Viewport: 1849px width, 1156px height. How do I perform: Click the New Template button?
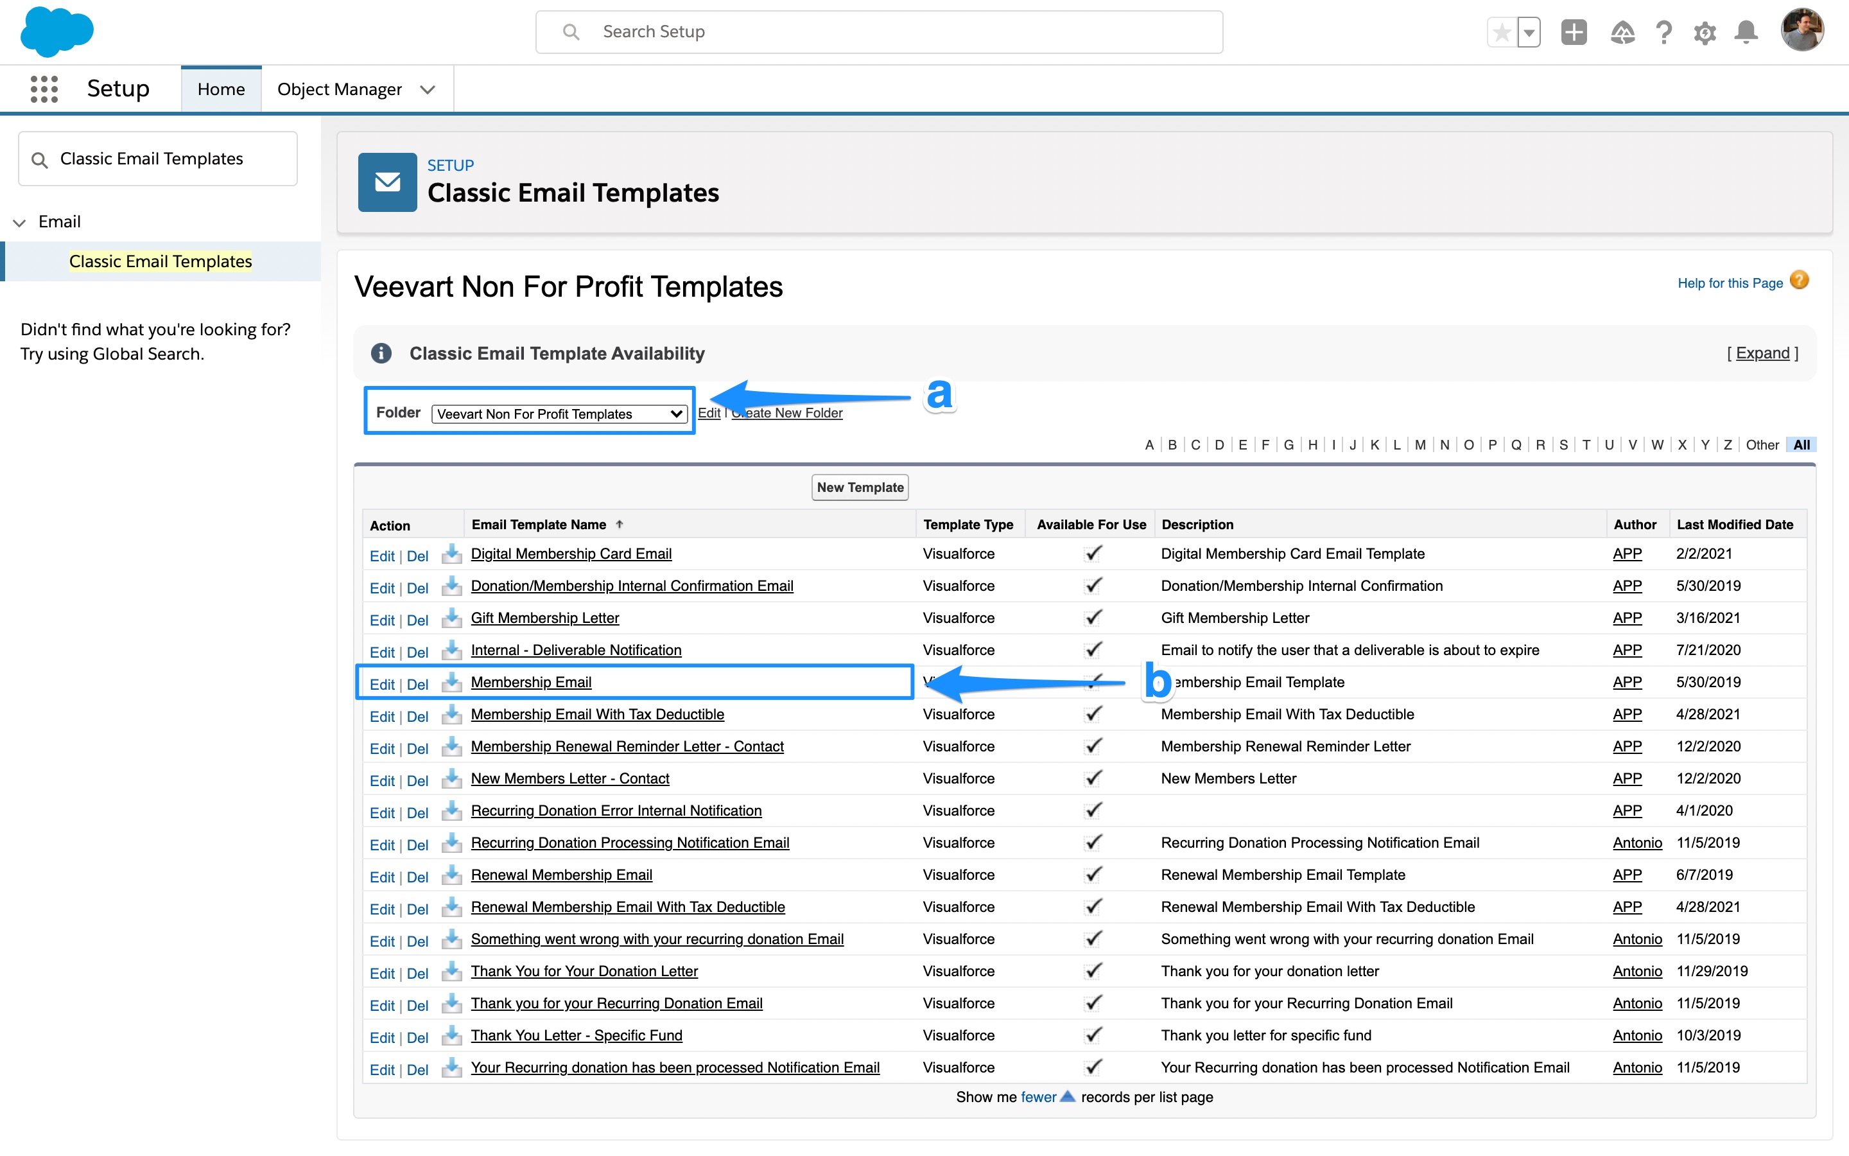[860, 487]
